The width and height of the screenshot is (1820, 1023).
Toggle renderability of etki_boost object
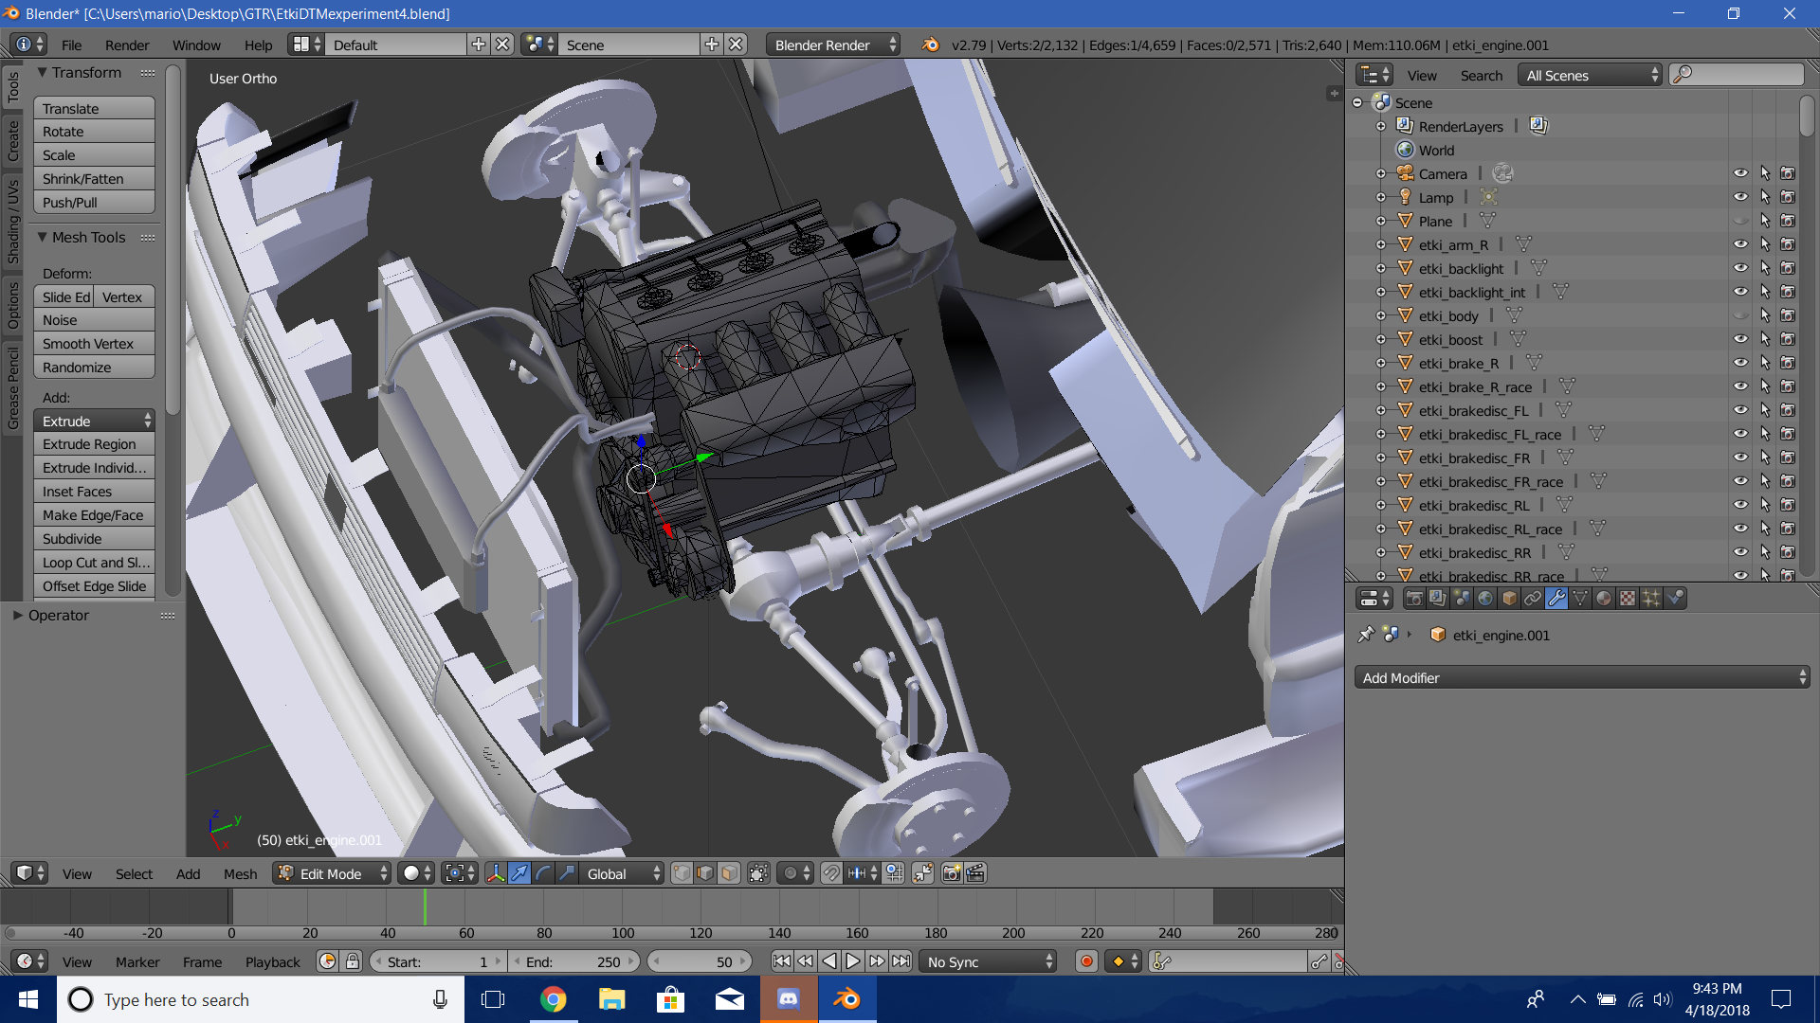click(x=1788, y=339)
